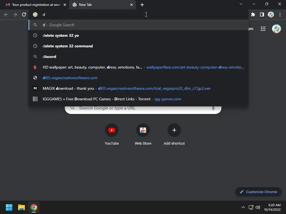Open the tab search dropdown arrow
This screenshot has width=286, height=214.
point(241,4)
